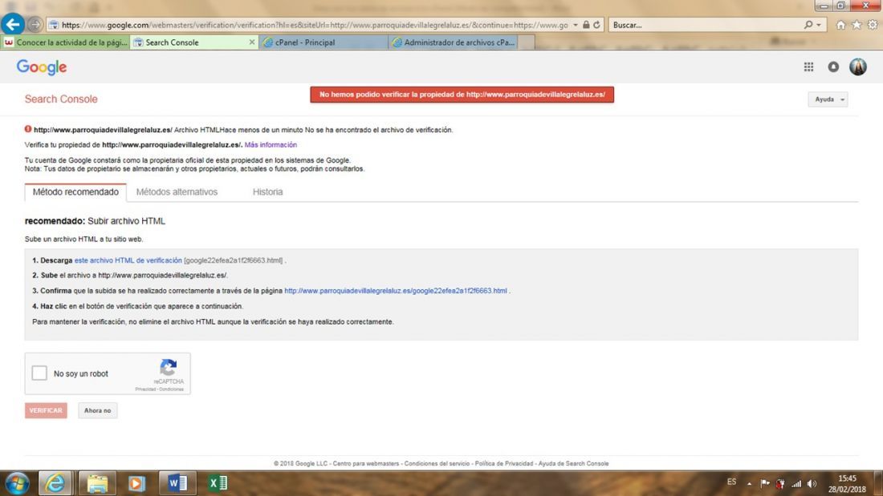The width and height of the screenshot is (883, 496).
Task: Click the padlock security icon
Action: [x=586, y=25]
